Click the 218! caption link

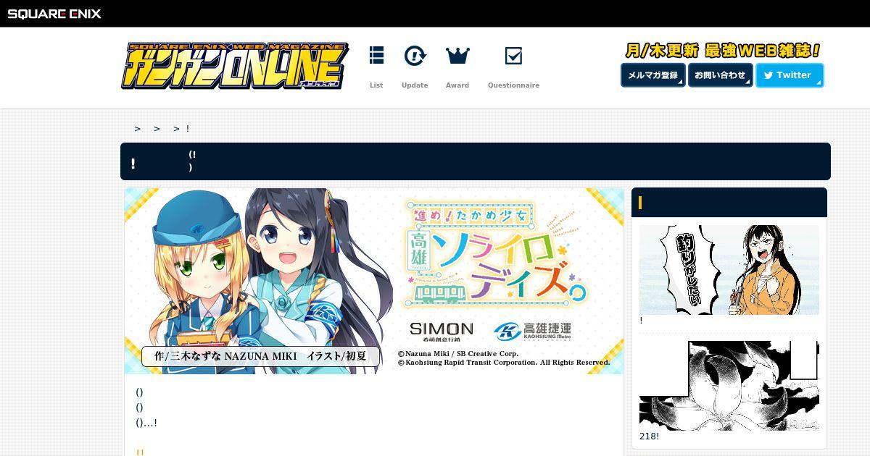click(x=650, y=436)
